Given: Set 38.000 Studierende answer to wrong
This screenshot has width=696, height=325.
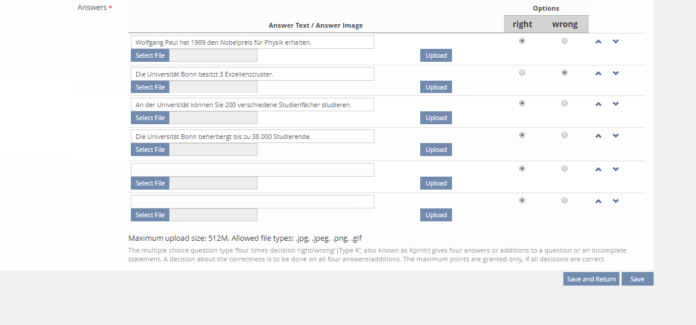Looking at the screenshot, I should pos(565,135).
